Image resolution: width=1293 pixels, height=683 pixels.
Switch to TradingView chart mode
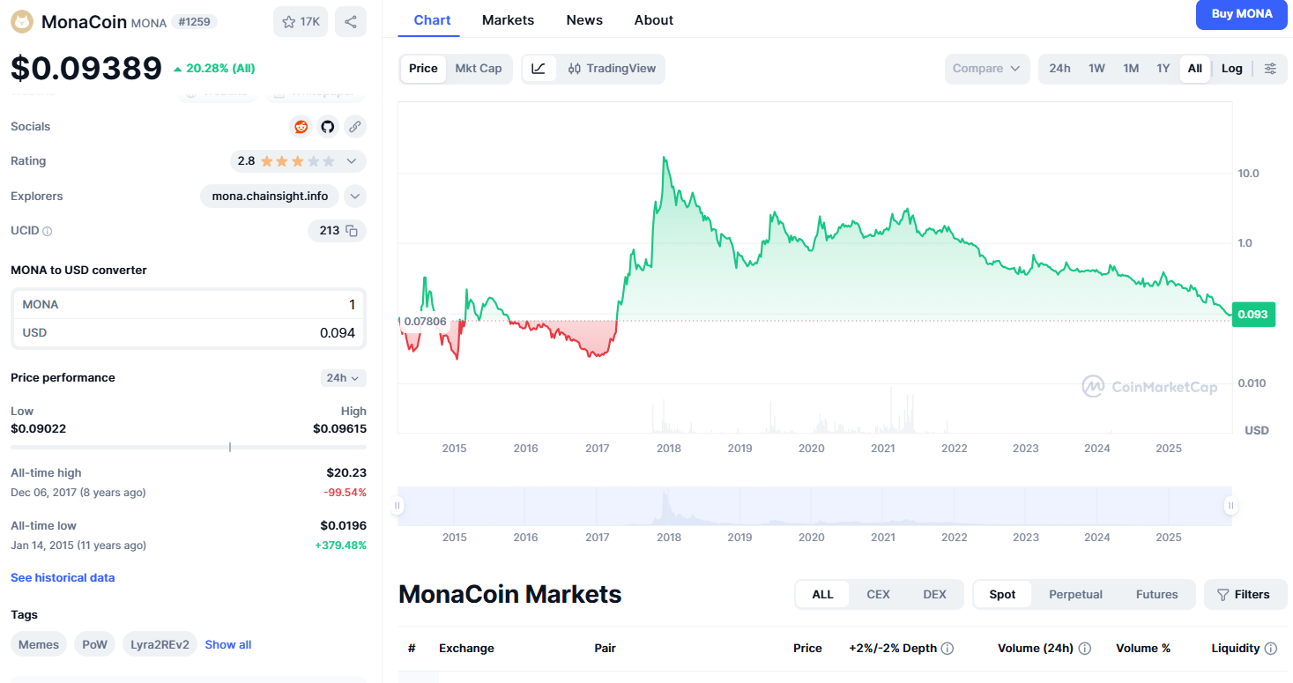612,69
